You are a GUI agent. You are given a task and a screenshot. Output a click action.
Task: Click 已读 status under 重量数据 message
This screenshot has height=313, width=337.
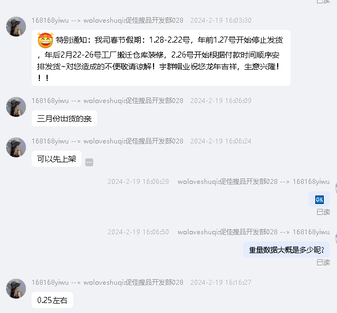click(323, 262)
